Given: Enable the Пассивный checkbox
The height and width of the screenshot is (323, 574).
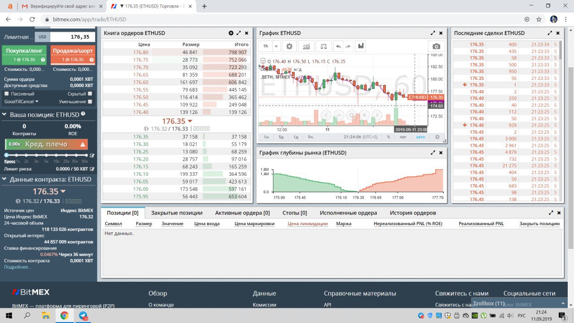Looking at the screenshot, I should click(x=6, y=94).
